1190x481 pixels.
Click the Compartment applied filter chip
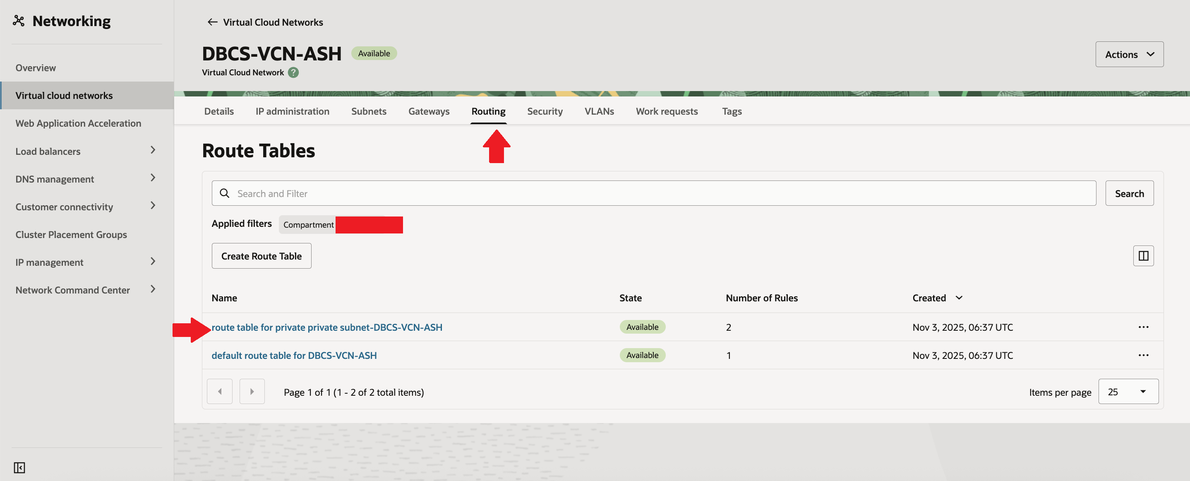coord(308,225)
